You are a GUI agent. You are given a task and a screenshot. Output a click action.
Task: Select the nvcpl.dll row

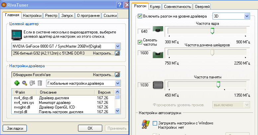coord(63,112)
